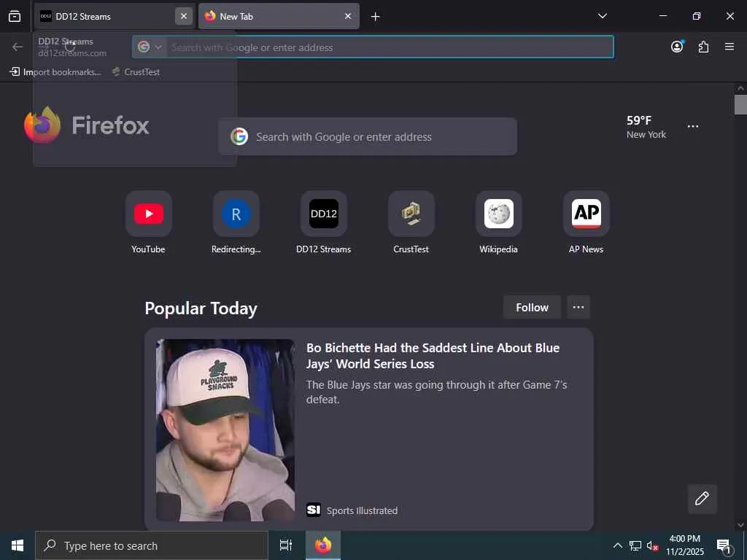Screen dimensions: 747x560
Task: Open the Extensions puzzle icon
Action: tap(703, 47)
